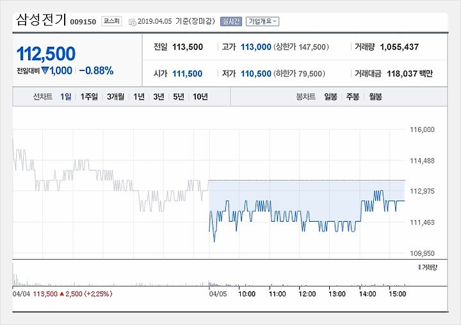
Task: Click the 10:00 time axis marker
Action: point(247,294)
